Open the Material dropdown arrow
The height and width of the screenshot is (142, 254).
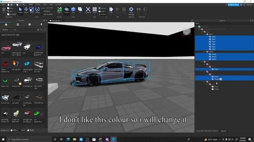click(x=88, y=15)
